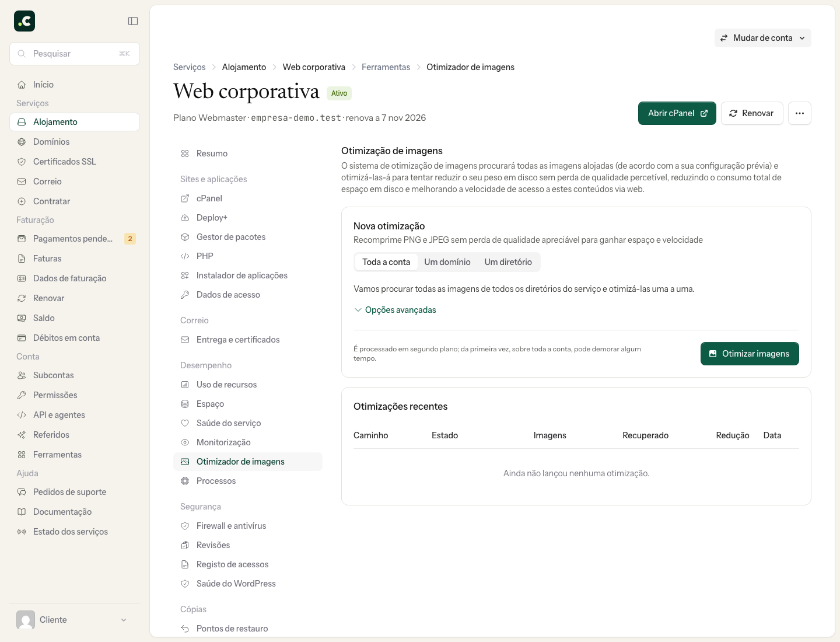Open the Cliente user menu chevron

[124, 620]
